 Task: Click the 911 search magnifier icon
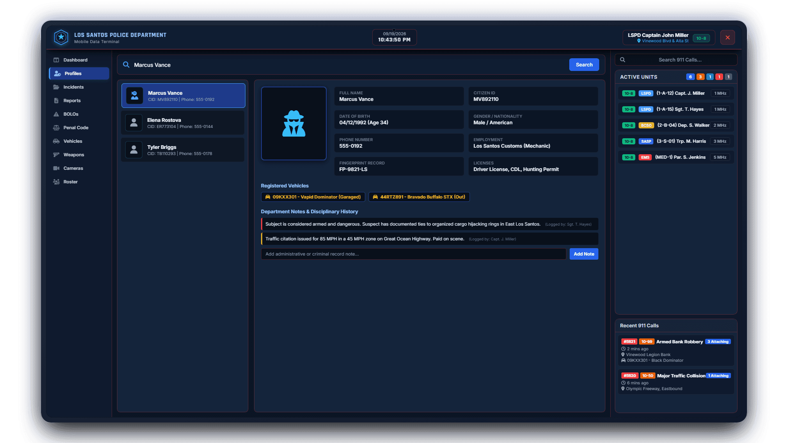tap(623, 60)
